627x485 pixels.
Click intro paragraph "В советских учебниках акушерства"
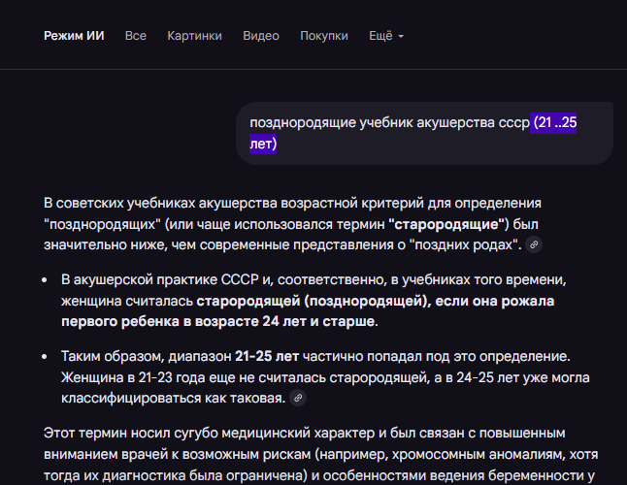pos(291,223)
